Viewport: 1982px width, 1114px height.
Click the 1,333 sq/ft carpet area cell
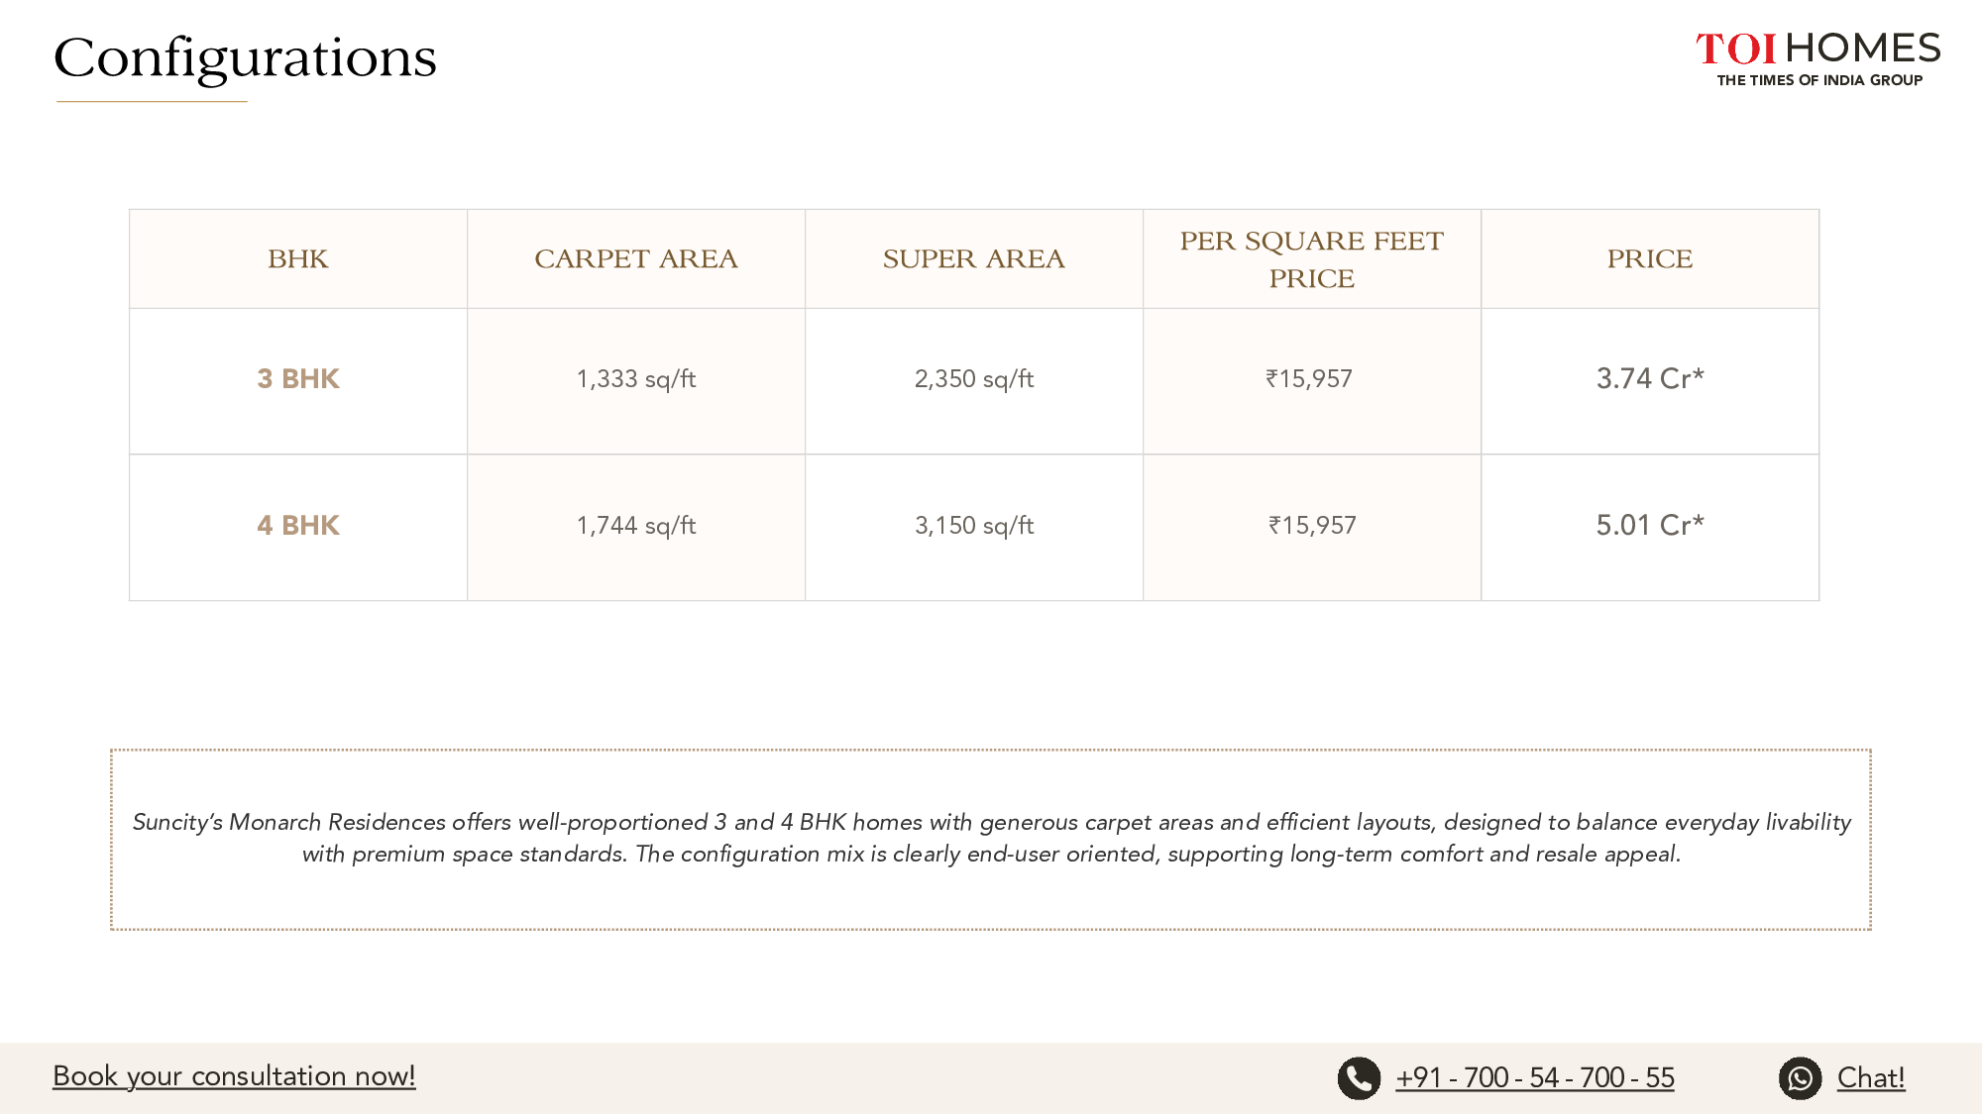tap(636, 379)
